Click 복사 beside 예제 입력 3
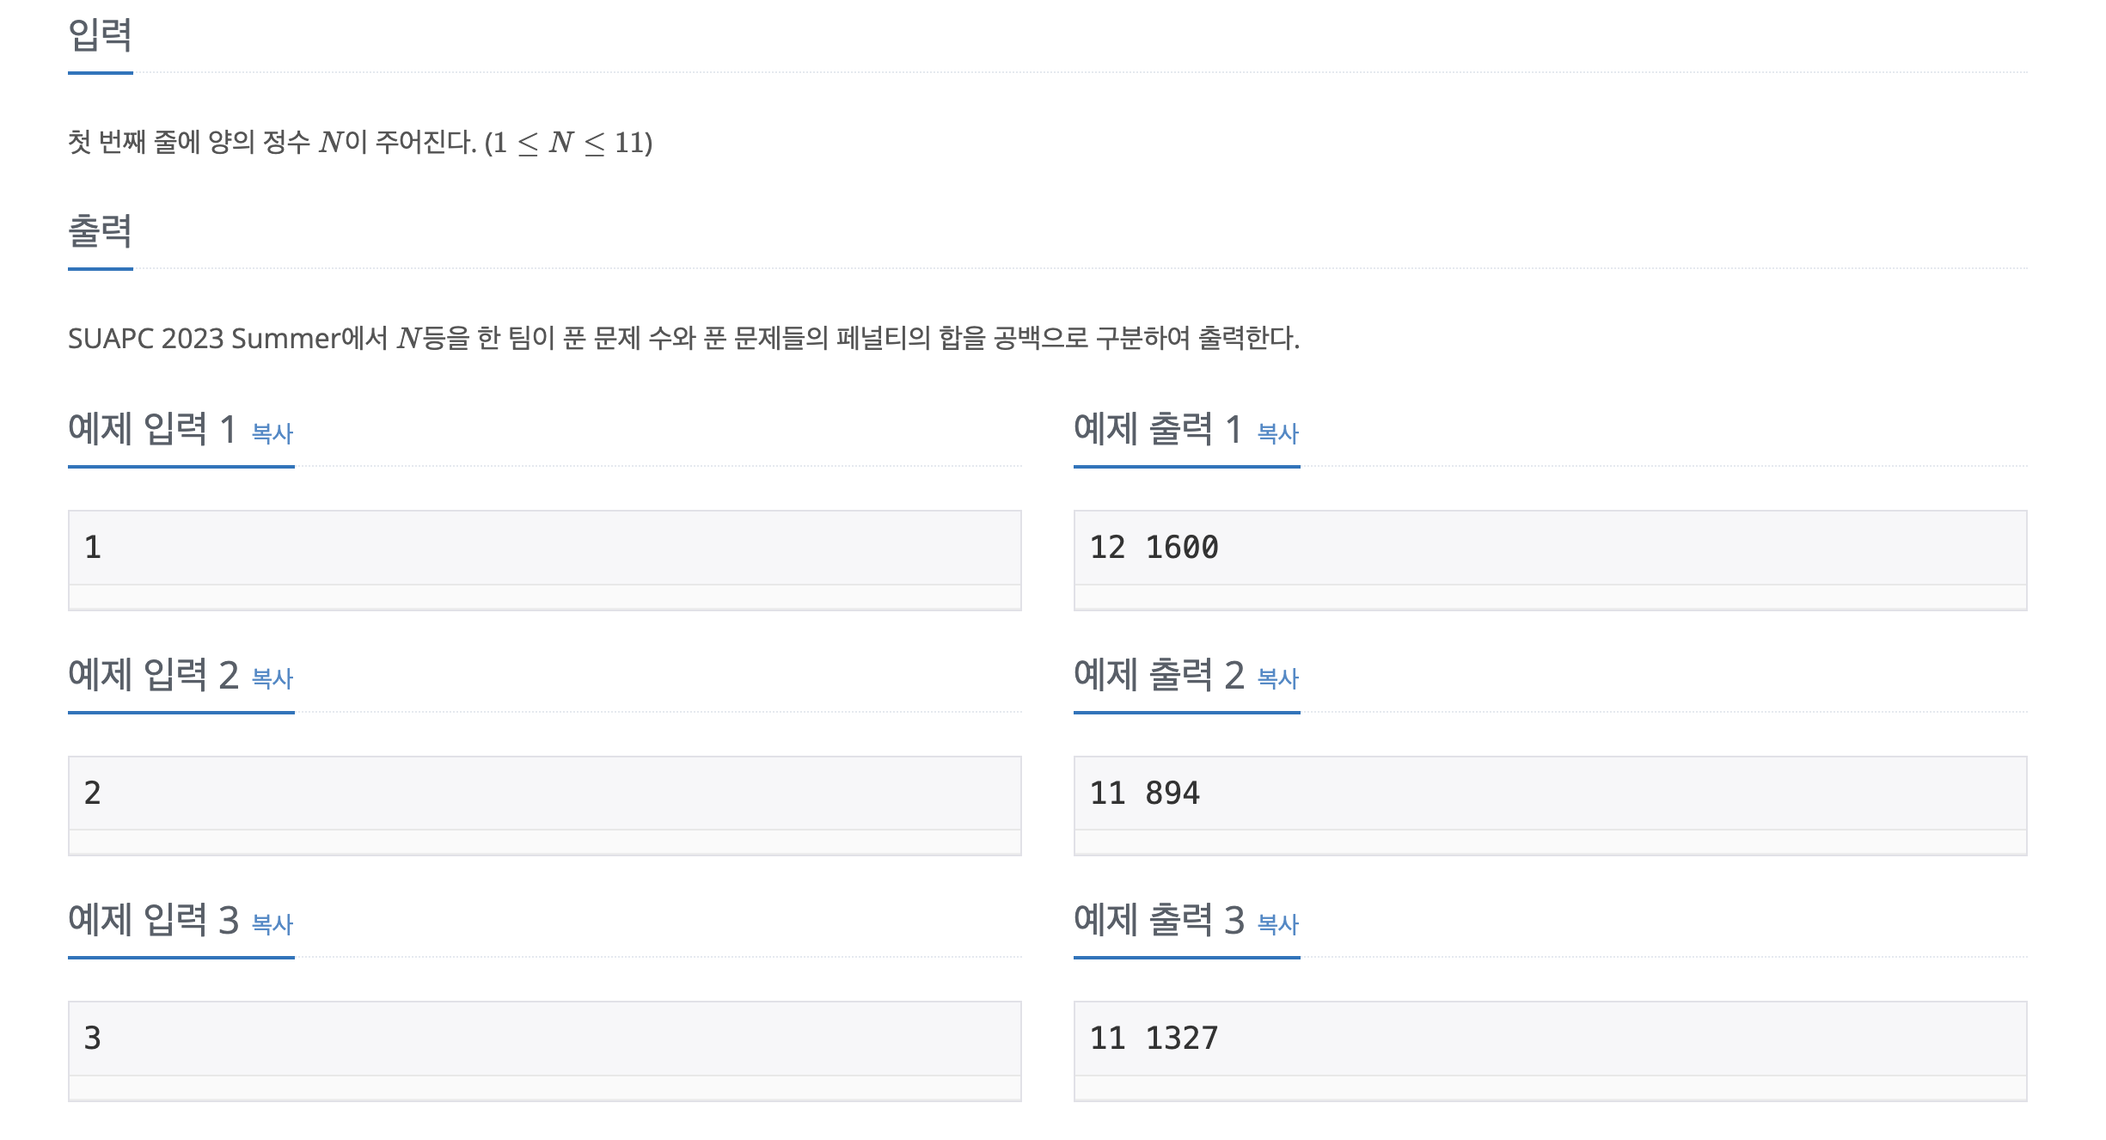 click(271, 925)
